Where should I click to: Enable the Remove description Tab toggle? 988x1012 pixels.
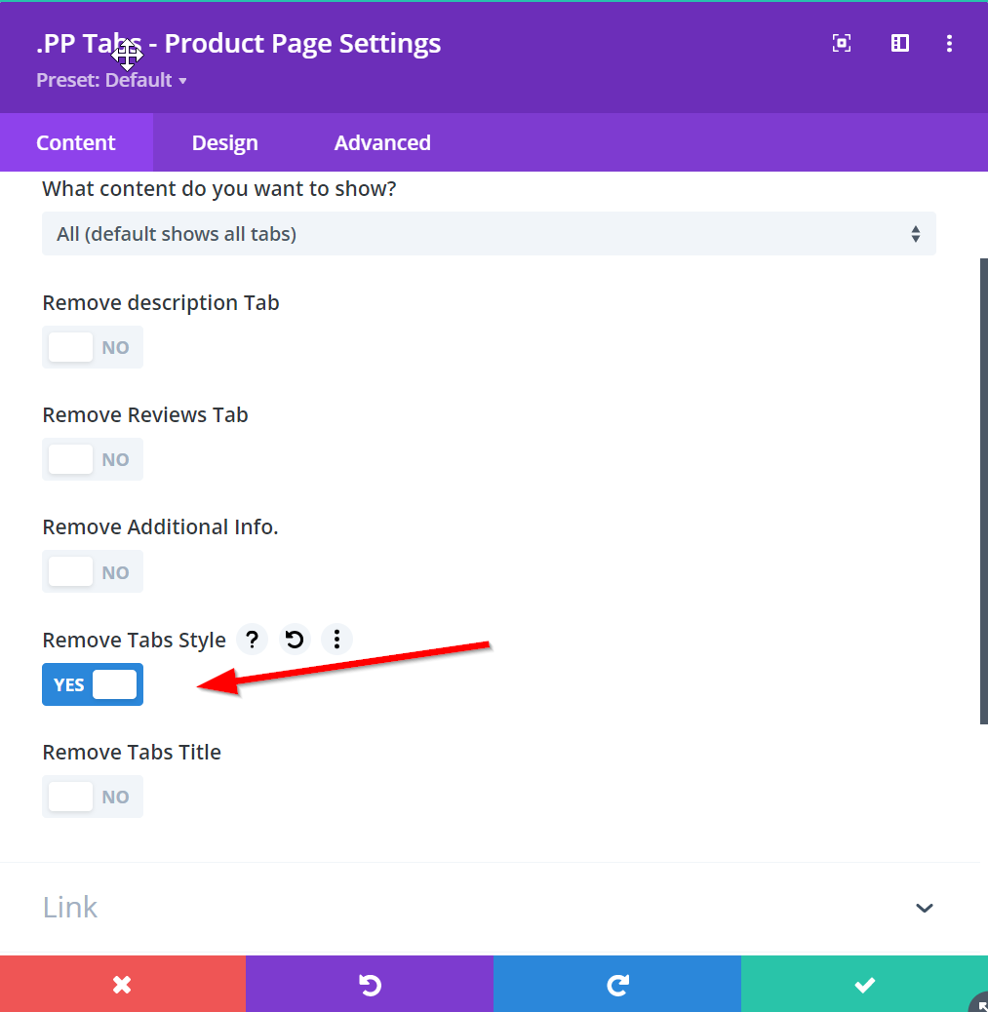[x=93, y=347]
